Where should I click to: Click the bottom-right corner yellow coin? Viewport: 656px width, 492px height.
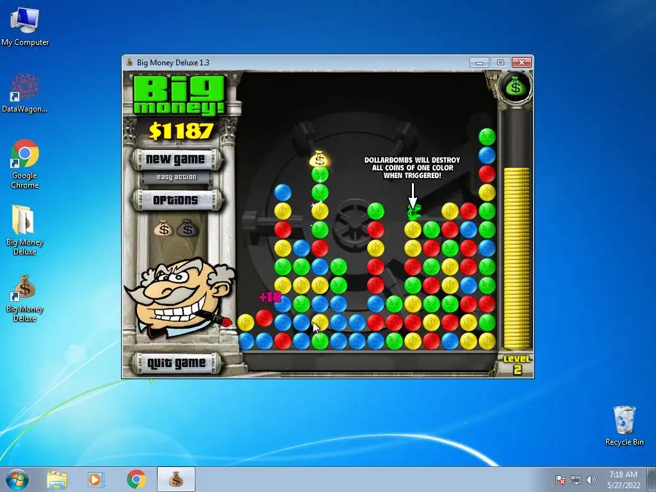point(487,341)
